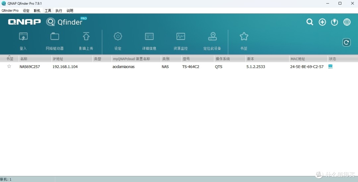Viewport: 358px width, 182px height.
Task: Open the 工具 menu
Action: click(48, 11)
